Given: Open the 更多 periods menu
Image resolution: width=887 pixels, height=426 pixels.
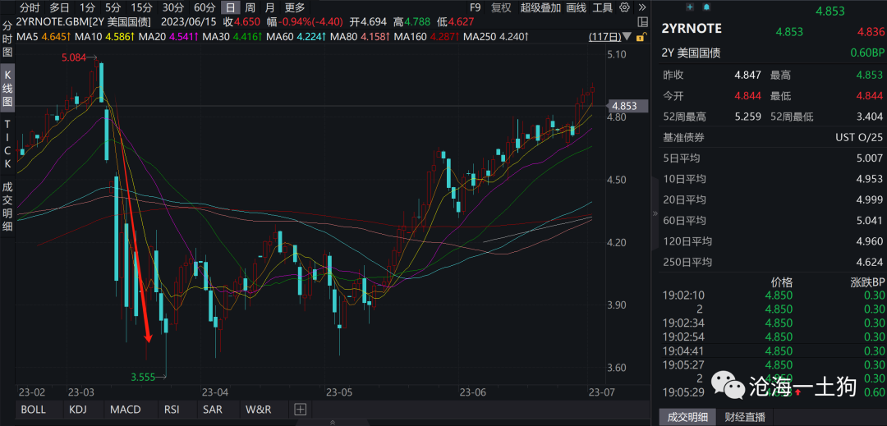Looking at the screenshot, I should click(294, 7).
